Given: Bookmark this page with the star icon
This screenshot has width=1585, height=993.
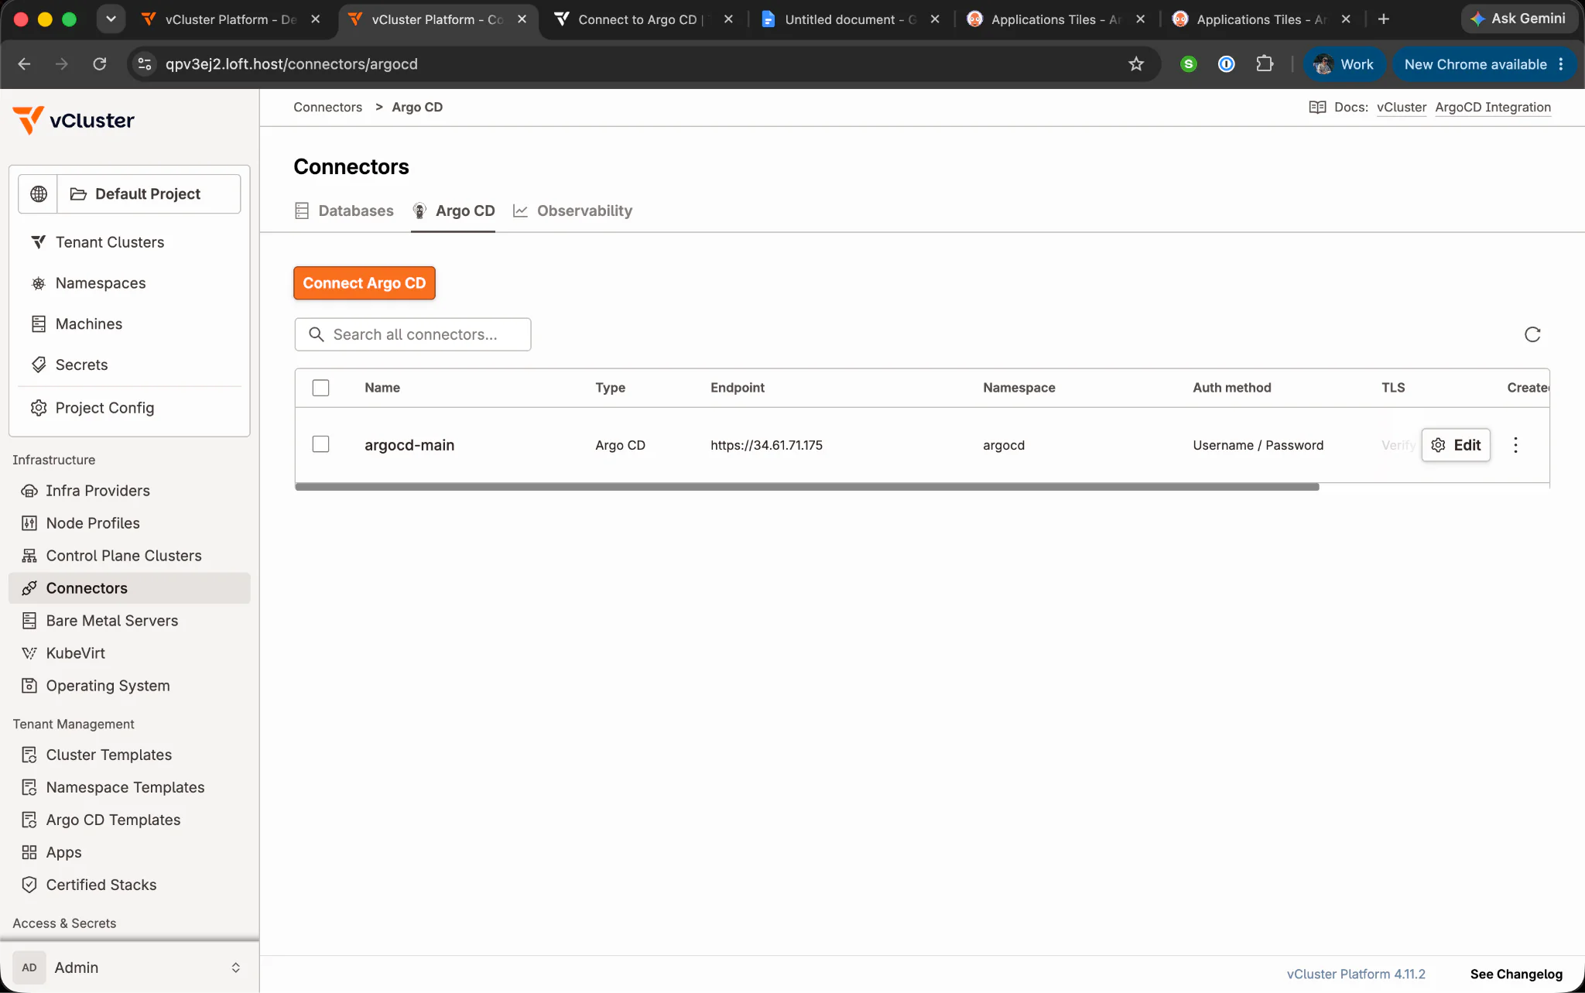Looking at the screenshot, I should click(x=1136, y=64).
